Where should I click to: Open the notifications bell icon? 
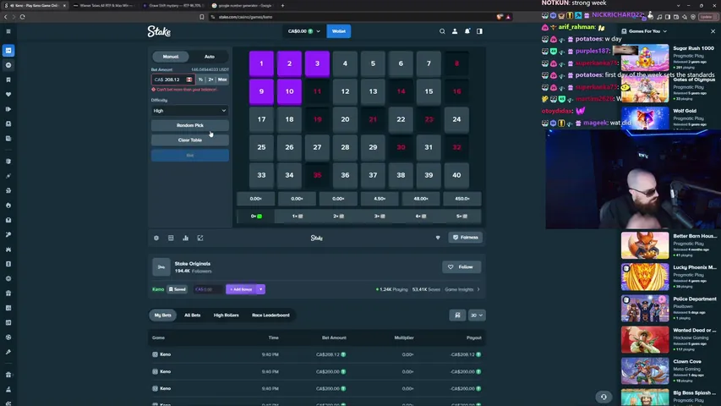[467, 31]
